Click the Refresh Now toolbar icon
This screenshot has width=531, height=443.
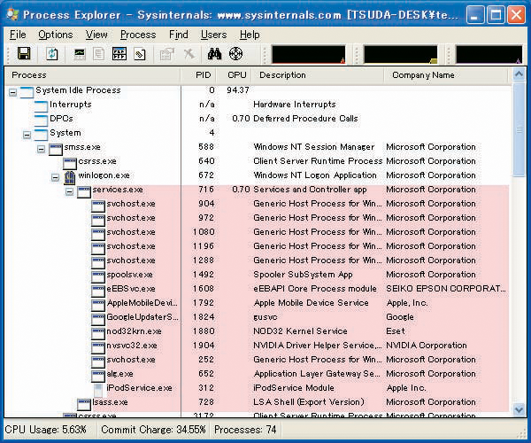coord(52,53)
